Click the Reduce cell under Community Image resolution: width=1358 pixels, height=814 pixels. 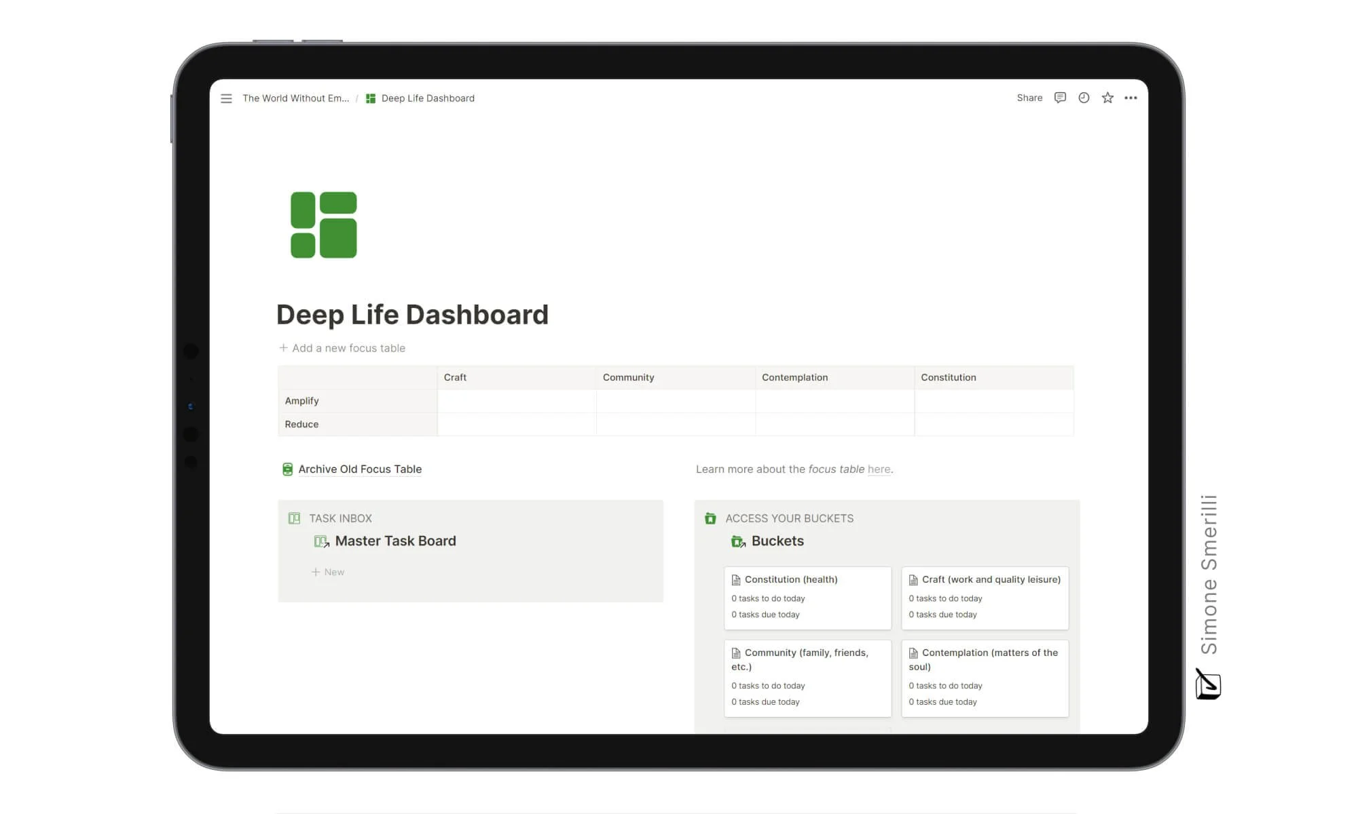pos(676,425)
